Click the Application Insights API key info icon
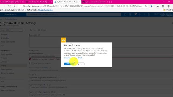The height and width of the screenshot is (97, 173). tap(50, 85)
